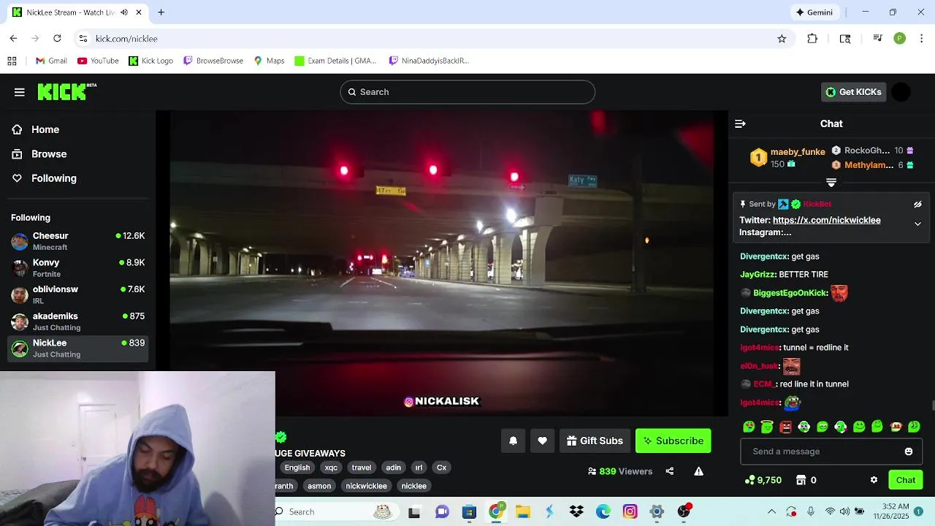This screenshot has height=526, width=935.
Task: Click the adin tag
Action: (394, 468)
